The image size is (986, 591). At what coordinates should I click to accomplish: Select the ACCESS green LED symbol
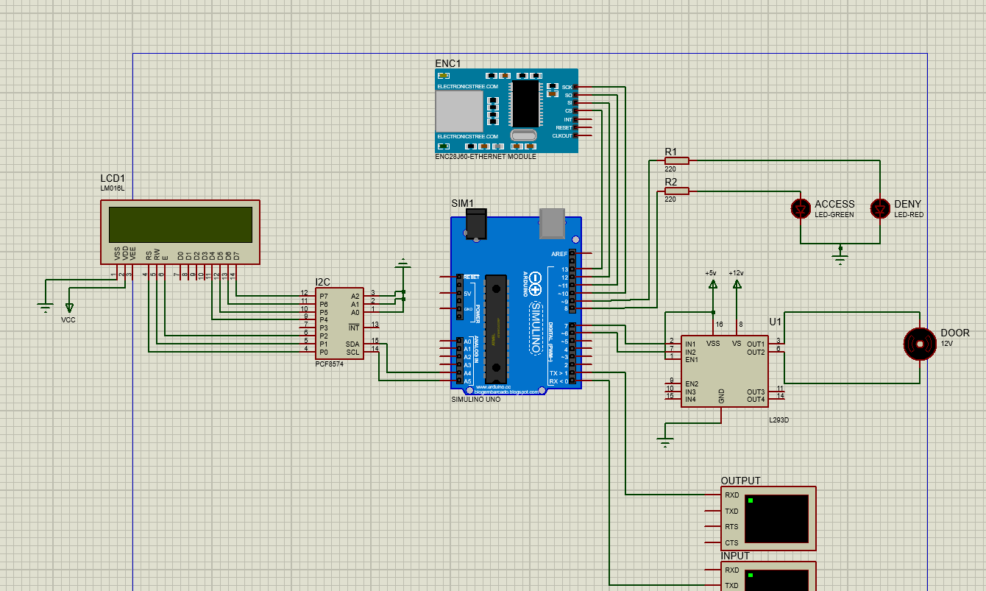[801, 209]
